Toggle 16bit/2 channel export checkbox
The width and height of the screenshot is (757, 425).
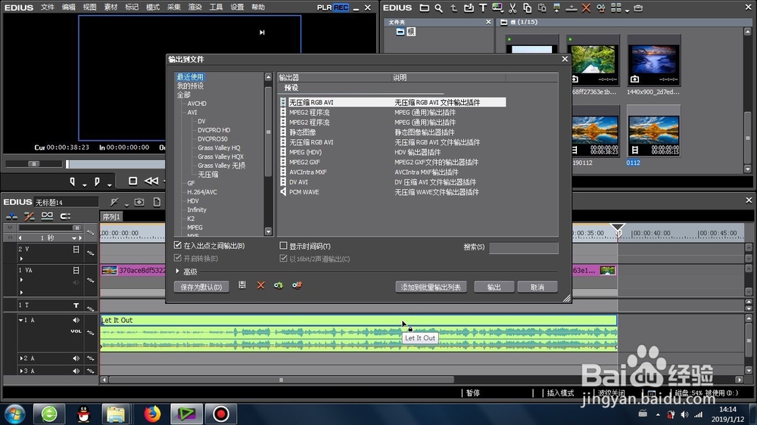283,259
